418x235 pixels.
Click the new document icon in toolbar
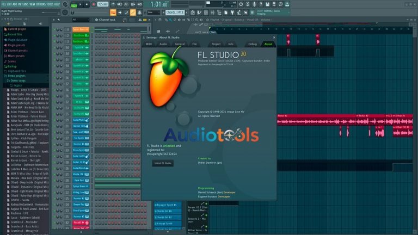225,13
